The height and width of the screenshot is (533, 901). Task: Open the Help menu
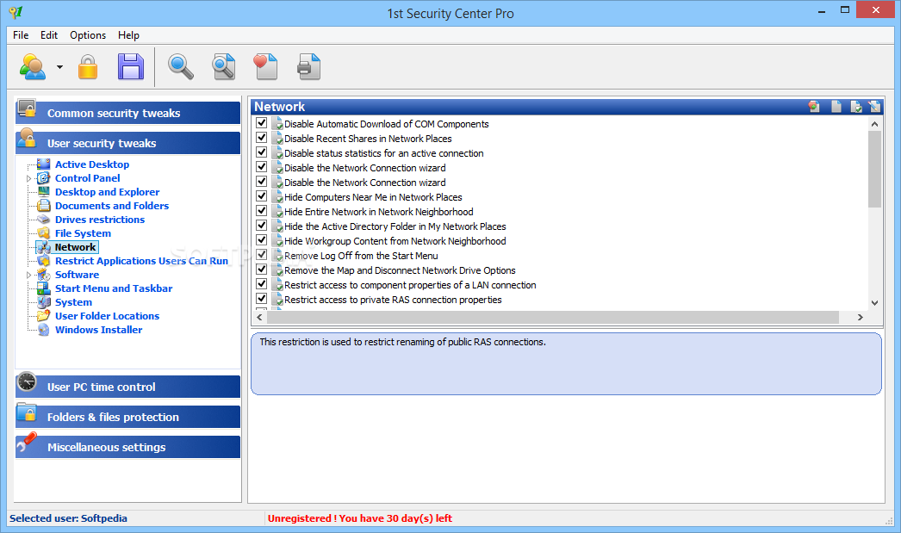(128, 35)
